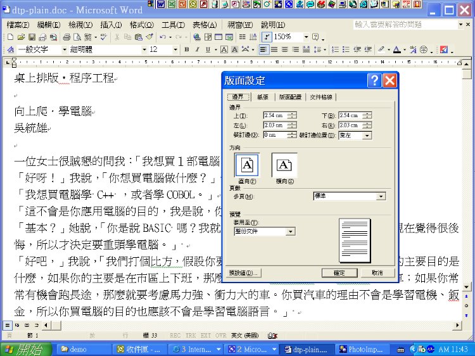Open the font 細明體 dropdown
Viewport: 475px width, 356px height.
pyautogui.click(x=144, y=49)
